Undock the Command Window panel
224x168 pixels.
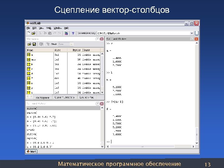click(x=192, y=39)
